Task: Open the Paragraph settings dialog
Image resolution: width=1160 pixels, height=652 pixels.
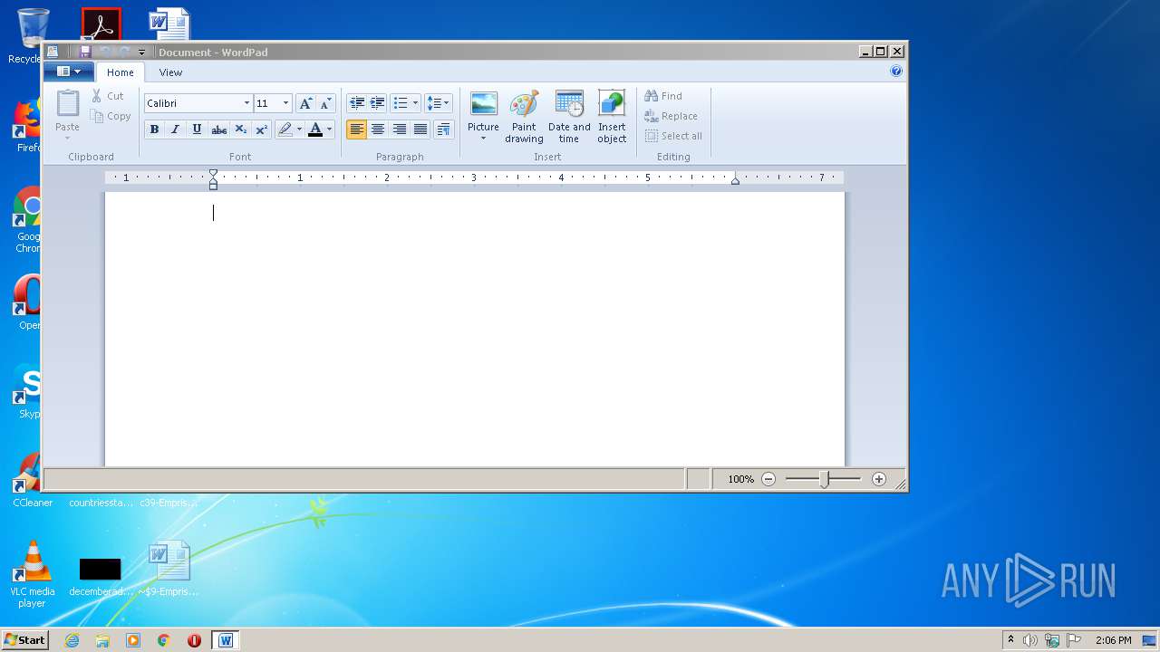Action: click(x=443, y=129)
